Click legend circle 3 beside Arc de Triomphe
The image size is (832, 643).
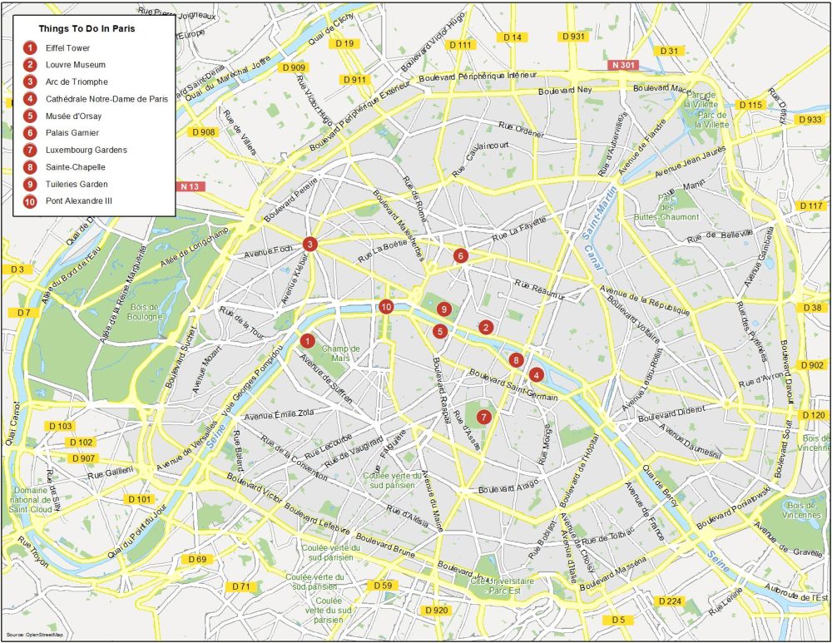pos(30,82)
